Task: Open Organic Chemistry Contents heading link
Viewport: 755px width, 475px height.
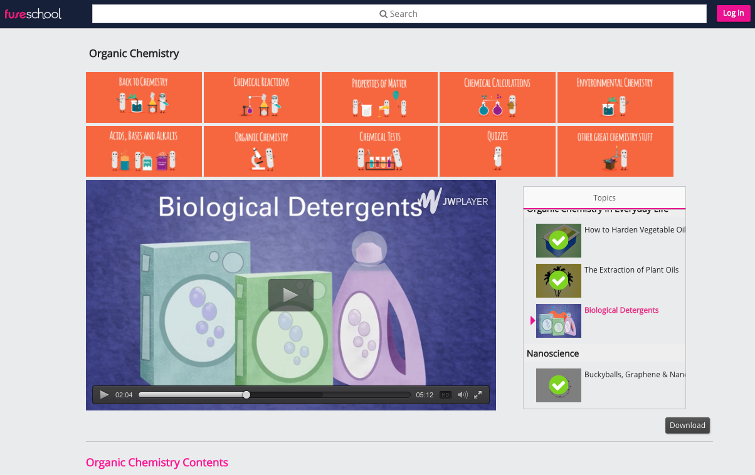Action: (157, 462)
